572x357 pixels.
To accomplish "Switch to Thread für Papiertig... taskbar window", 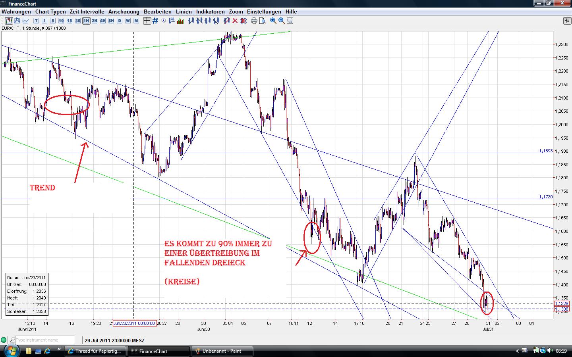I will (96, 351).
